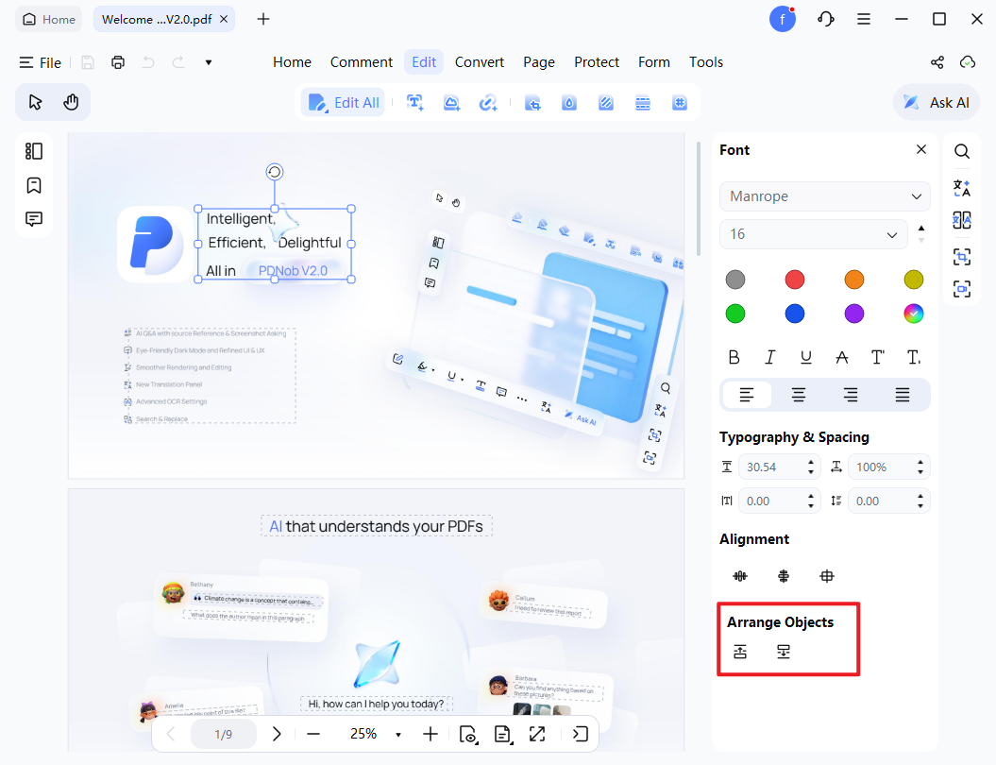The height and width of the screenshot is (765, 996).
Task: Click the Add Text tool icon
Action: tap(414, 102)
